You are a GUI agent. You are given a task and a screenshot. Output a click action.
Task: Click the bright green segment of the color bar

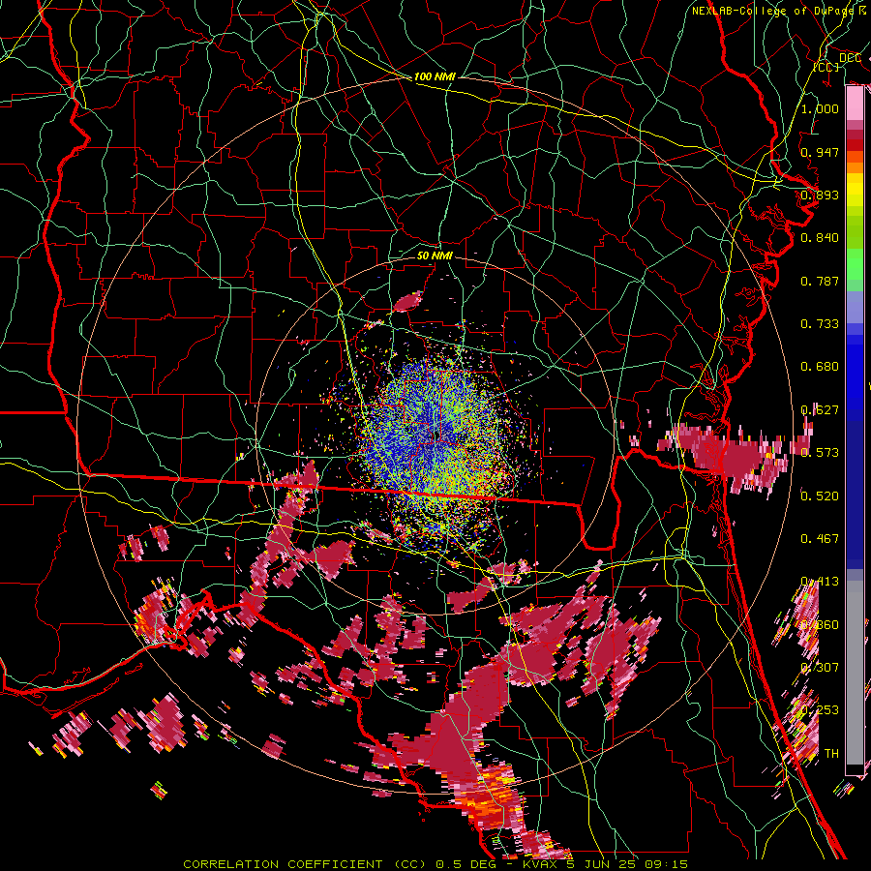point(855,264)
